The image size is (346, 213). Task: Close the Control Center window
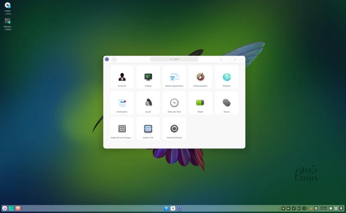coord(242,59)
